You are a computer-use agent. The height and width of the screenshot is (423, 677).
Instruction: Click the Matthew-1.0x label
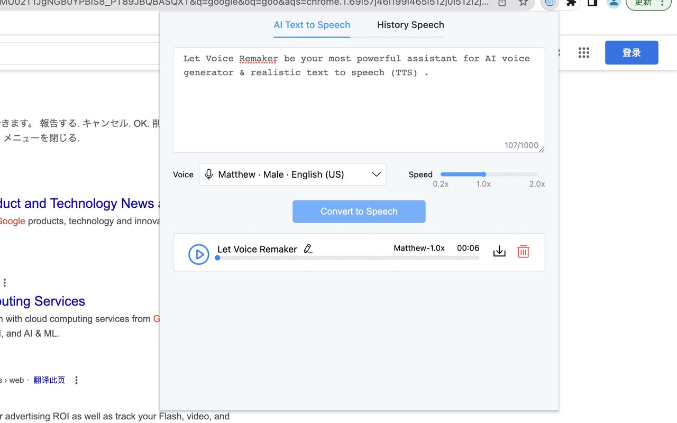coord(419,248)
